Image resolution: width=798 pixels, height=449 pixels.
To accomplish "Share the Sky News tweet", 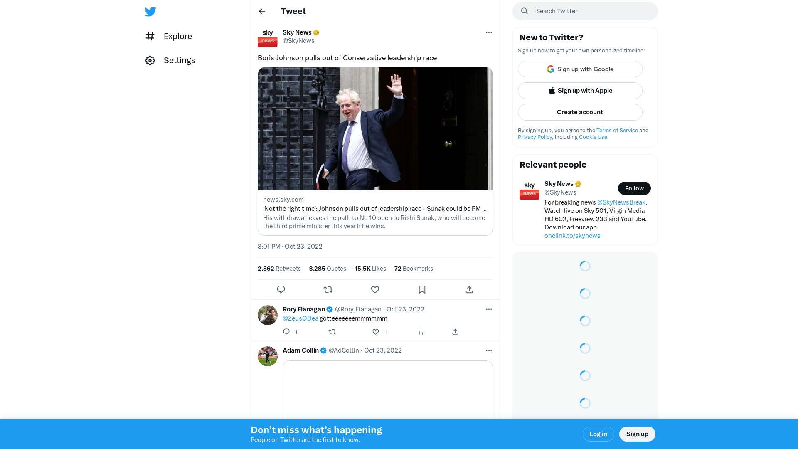I will 469,289.
